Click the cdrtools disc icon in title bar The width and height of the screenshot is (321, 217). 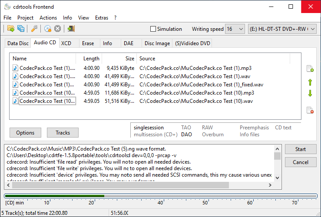point(7,7)
